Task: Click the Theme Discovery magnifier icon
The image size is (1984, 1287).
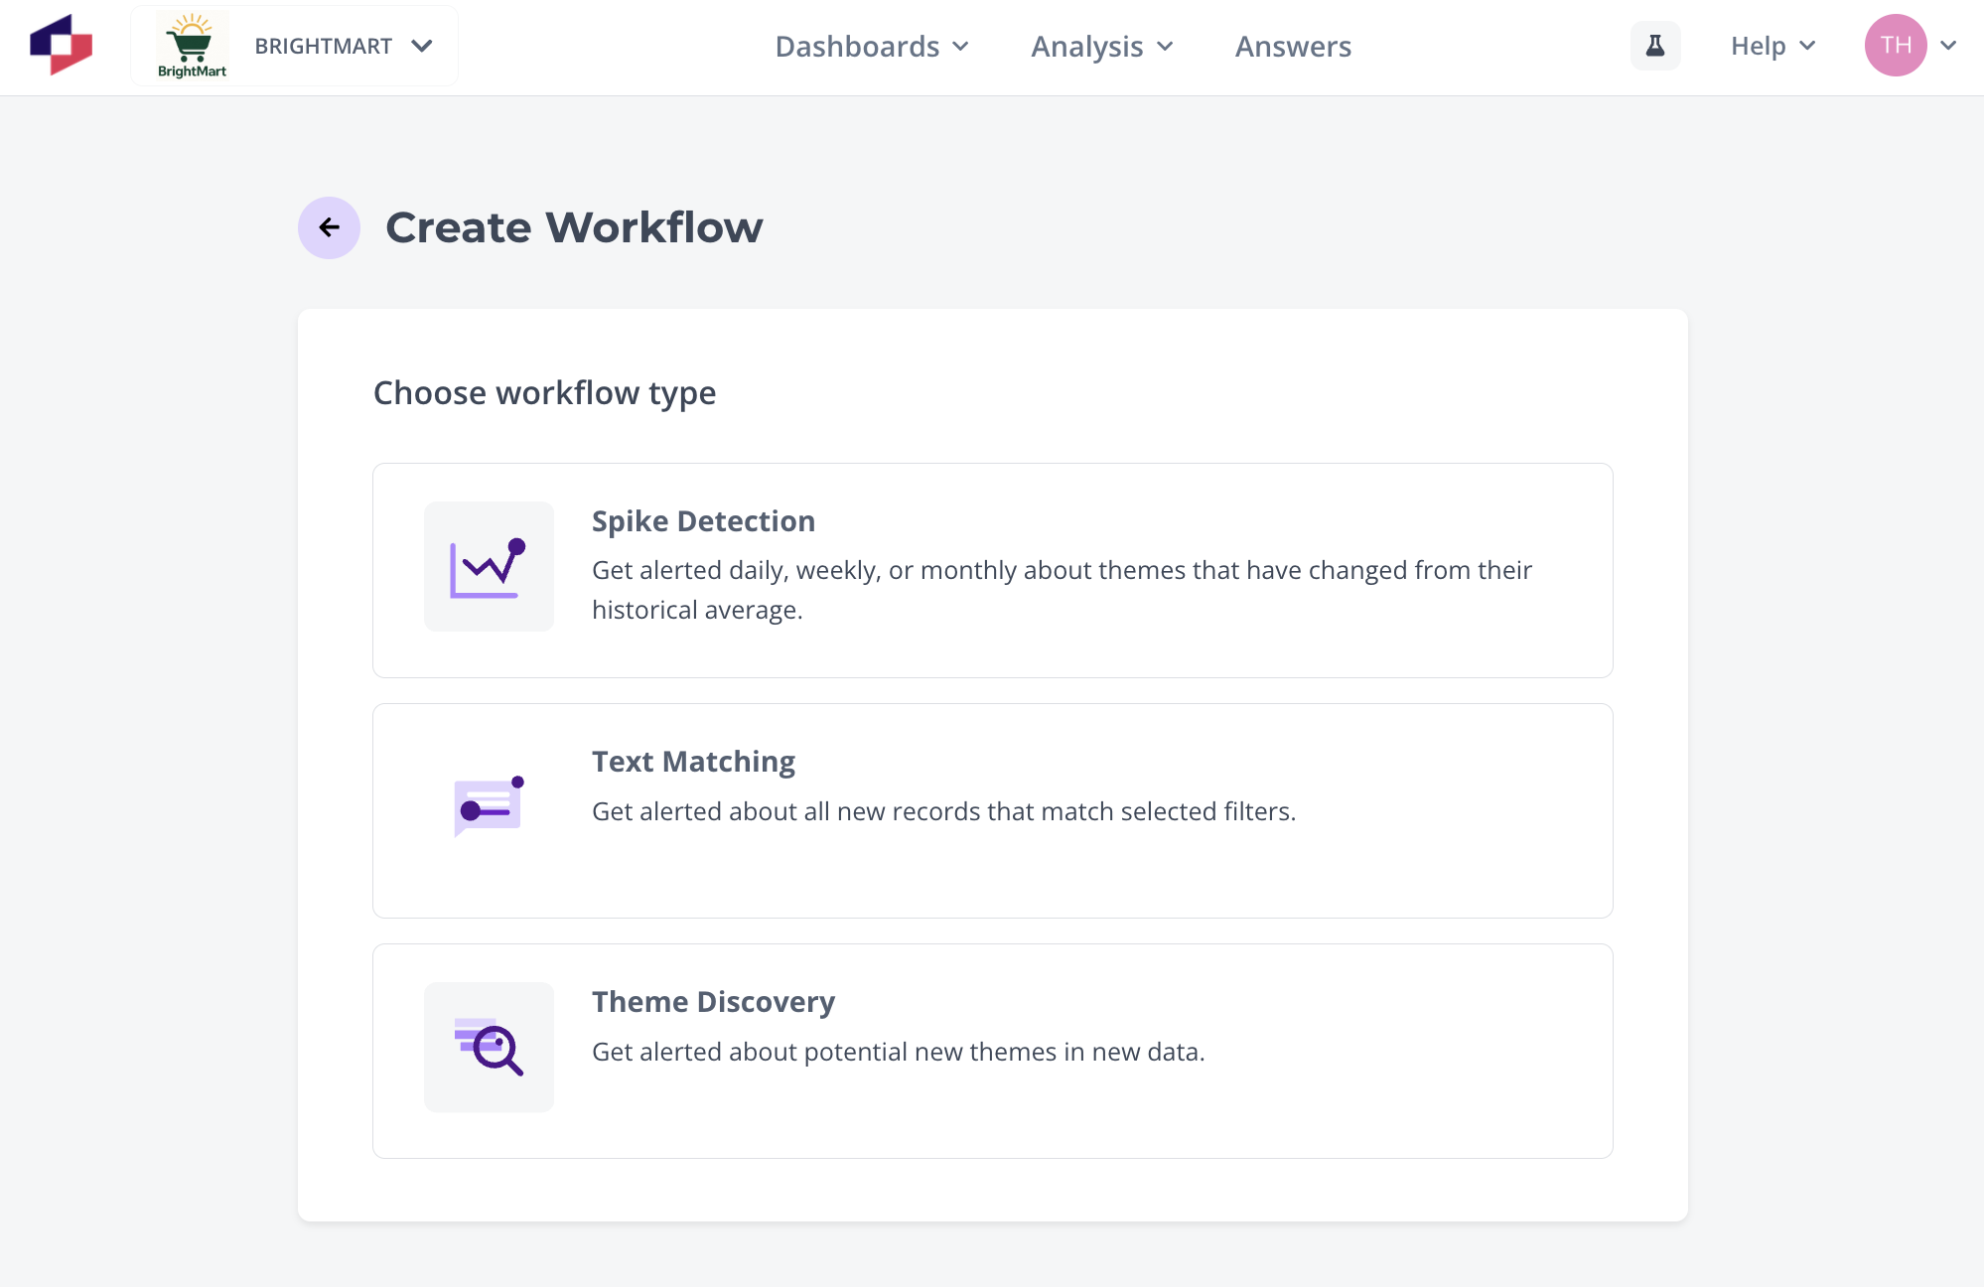Action: pyautogui.click(x=489, y=1047)
